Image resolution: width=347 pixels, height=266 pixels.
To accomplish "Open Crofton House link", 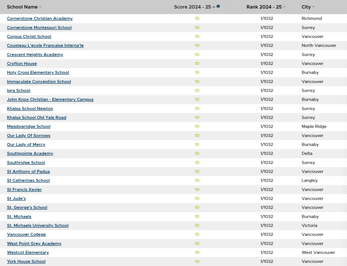I will point(22,63).
